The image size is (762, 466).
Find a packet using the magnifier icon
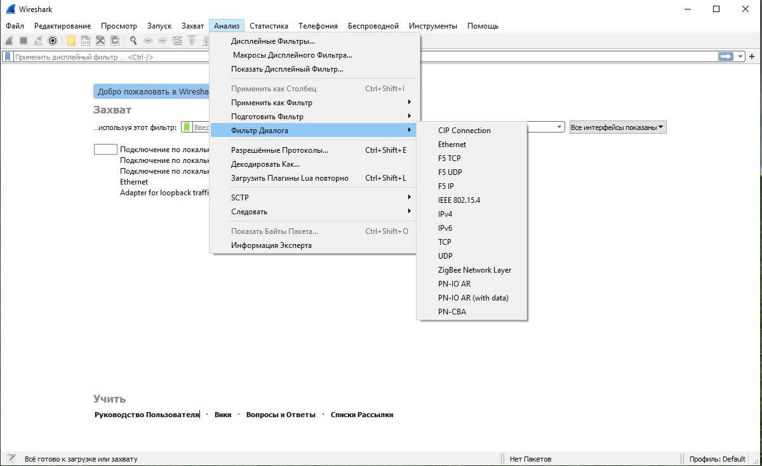pyautogui.click(x=133, y=41)
